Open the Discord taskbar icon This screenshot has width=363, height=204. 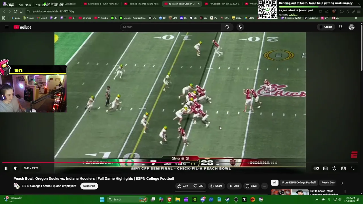click(x=202, y=199)
